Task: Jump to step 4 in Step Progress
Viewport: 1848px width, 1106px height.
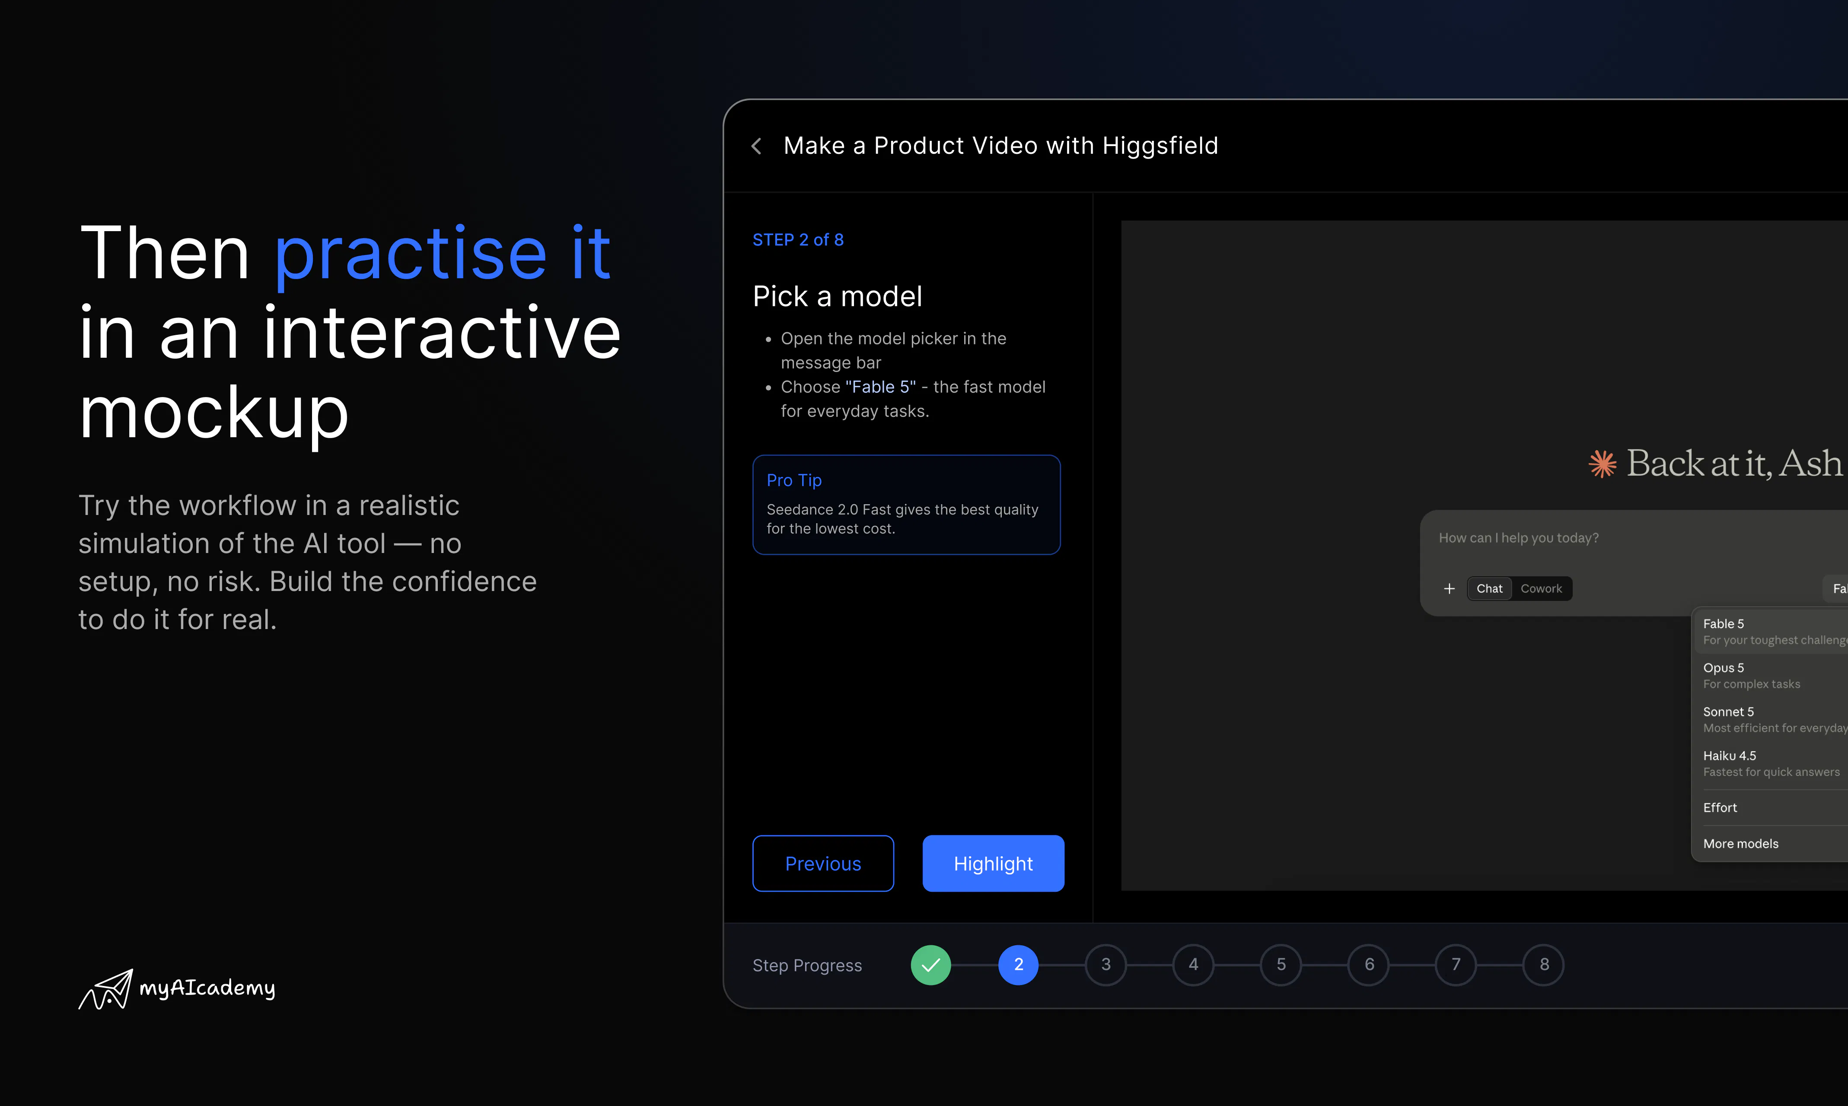Action: (x=1194, y=965)
